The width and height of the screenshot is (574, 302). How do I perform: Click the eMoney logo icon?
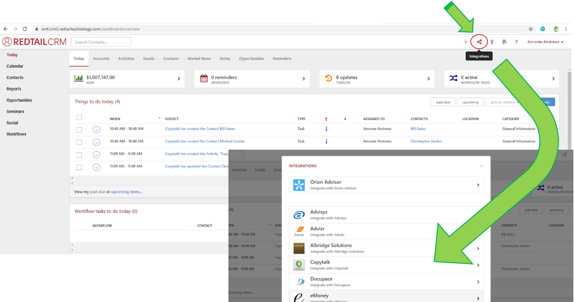click(299, 297)
